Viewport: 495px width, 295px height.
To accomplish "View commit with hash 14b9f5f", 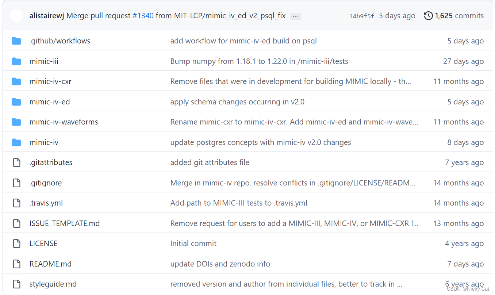I will click(361, 16).
